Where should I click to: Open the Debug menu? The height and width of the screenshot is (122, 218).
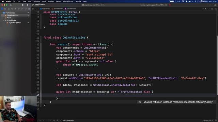tap(58, 1)
